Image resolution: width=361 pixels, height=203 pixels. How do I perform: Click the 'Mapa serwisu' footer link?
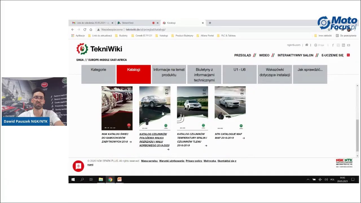(149, 161)
